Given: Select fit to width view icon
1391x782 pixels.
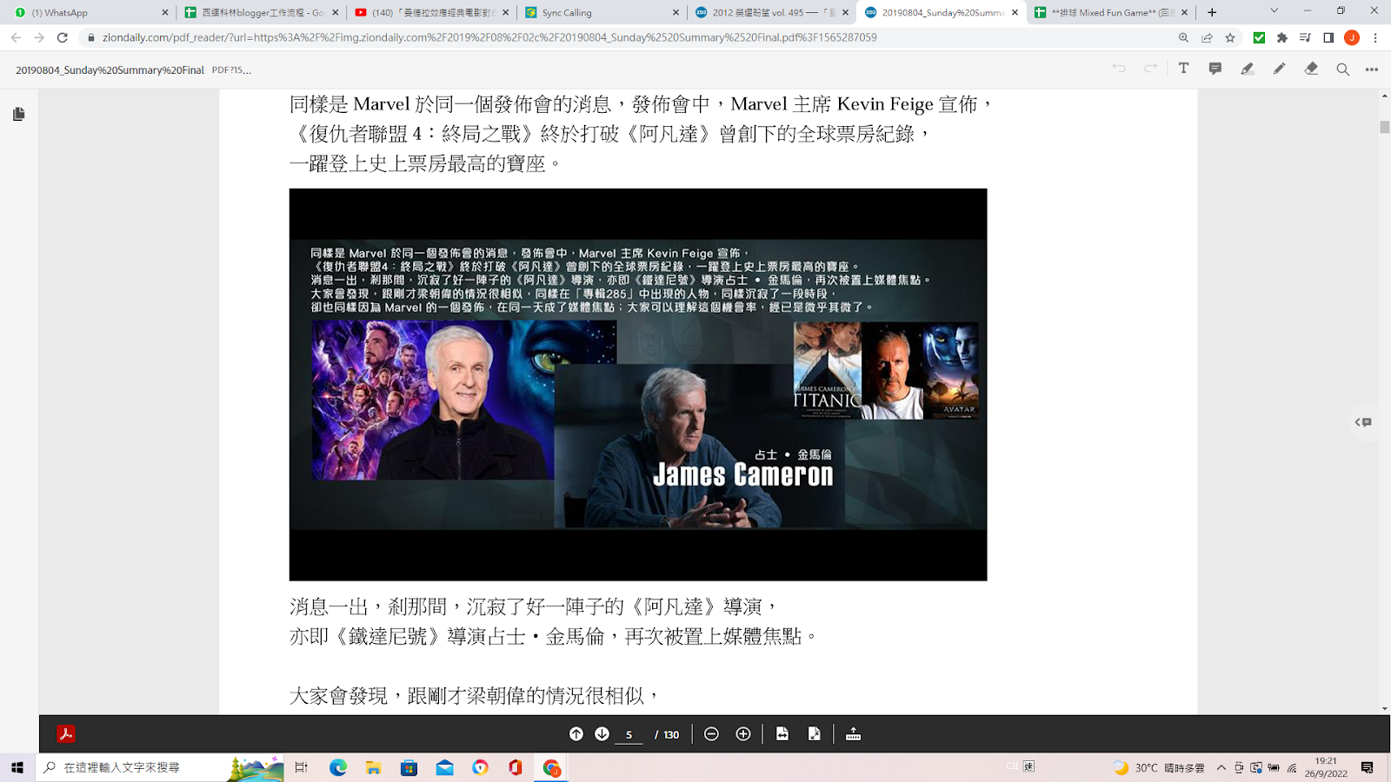Looking at the screenshot, I should 782,734.
